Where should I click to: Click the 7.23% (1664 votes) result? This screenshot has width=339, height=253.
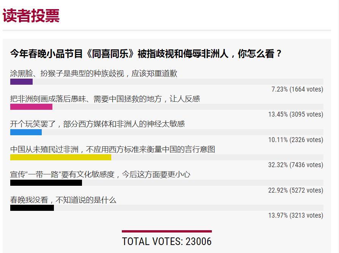pyautogui.click(x=297, y=89)
